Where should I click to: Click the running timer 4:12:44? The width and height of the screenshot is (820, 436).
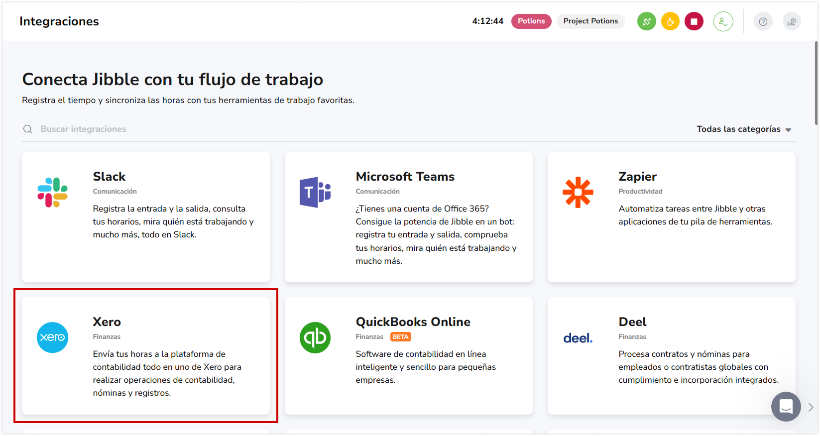click(487, 21)
